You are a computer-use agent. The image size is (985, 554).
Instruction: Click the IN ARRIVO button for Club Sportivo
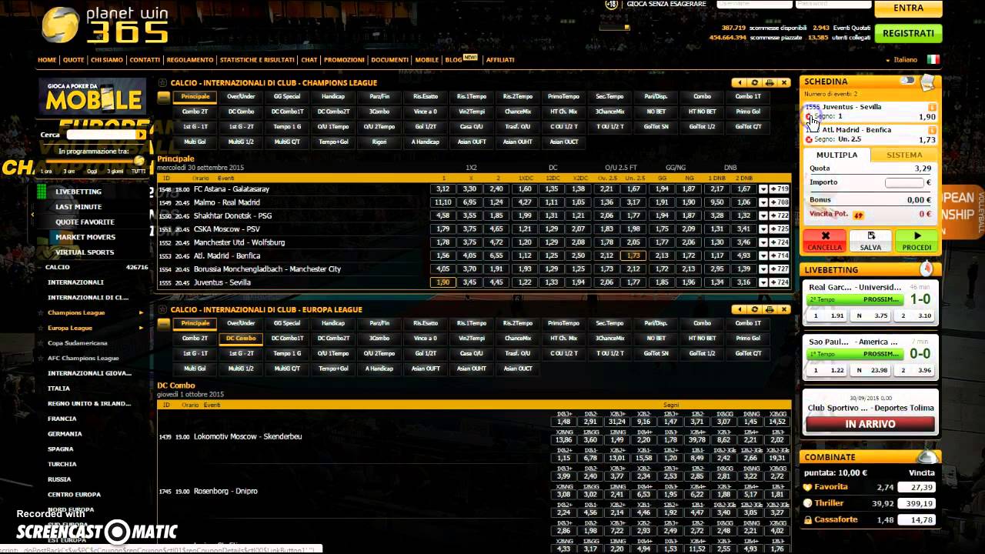pos(870,424)
